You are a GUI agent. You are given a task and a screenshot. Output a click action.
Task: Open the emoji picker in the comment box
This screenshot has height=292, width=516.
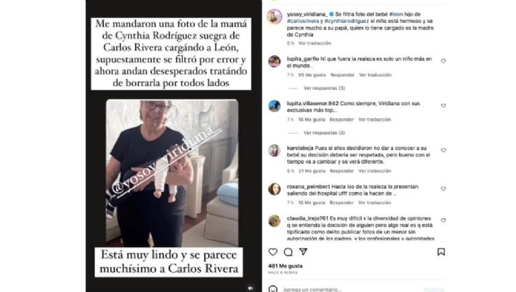coord(273,289)
